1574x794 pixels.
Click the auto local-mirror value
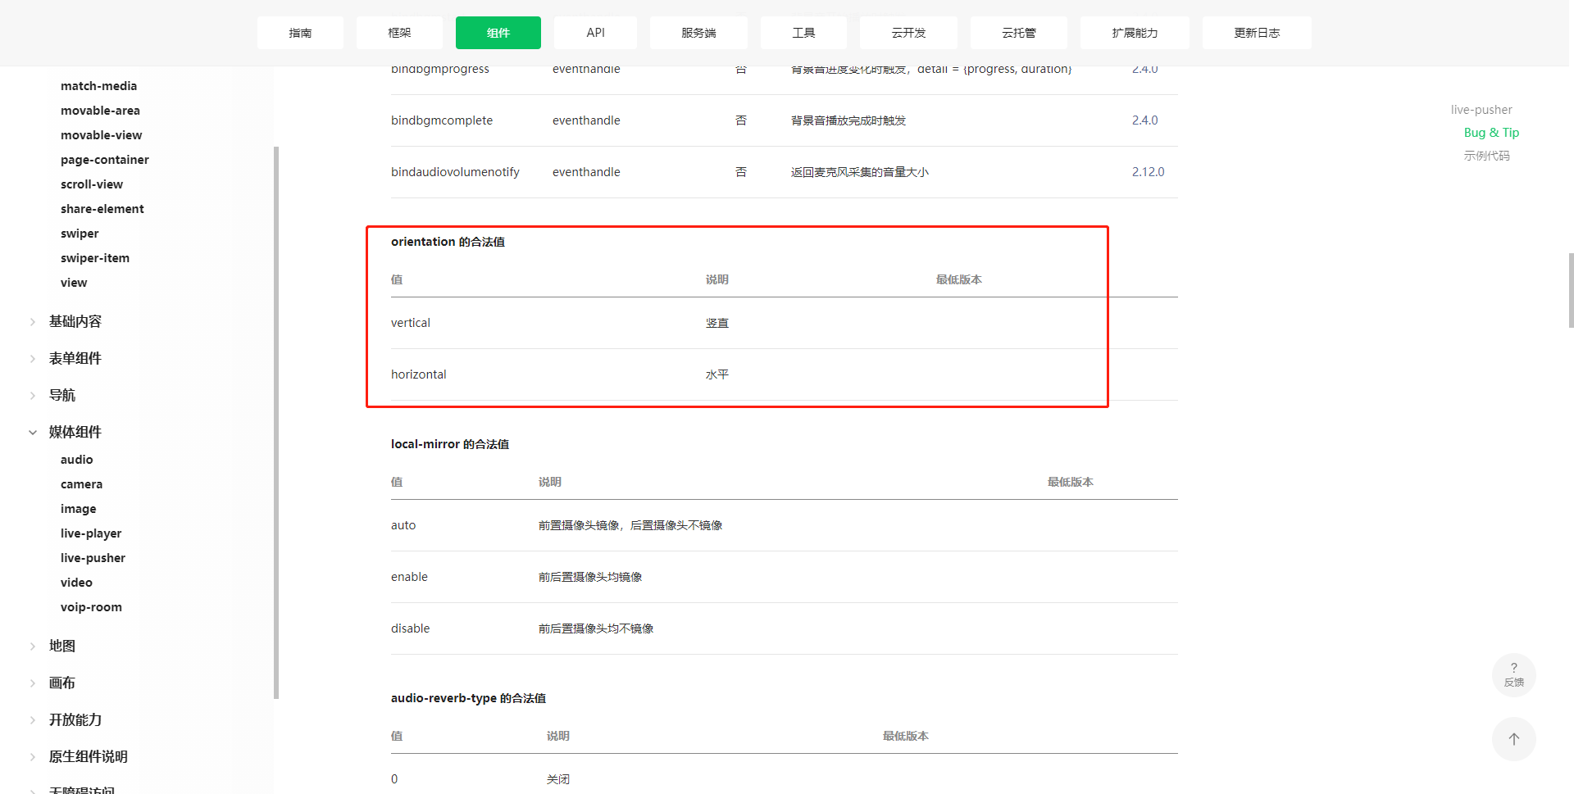click(403, 525)
